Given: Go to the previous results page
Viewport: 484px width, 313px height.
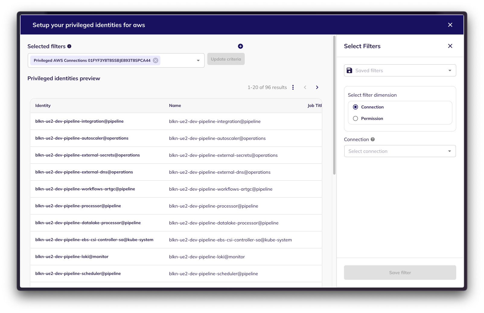Looking at the screenshot, I should tap(305, 87).
